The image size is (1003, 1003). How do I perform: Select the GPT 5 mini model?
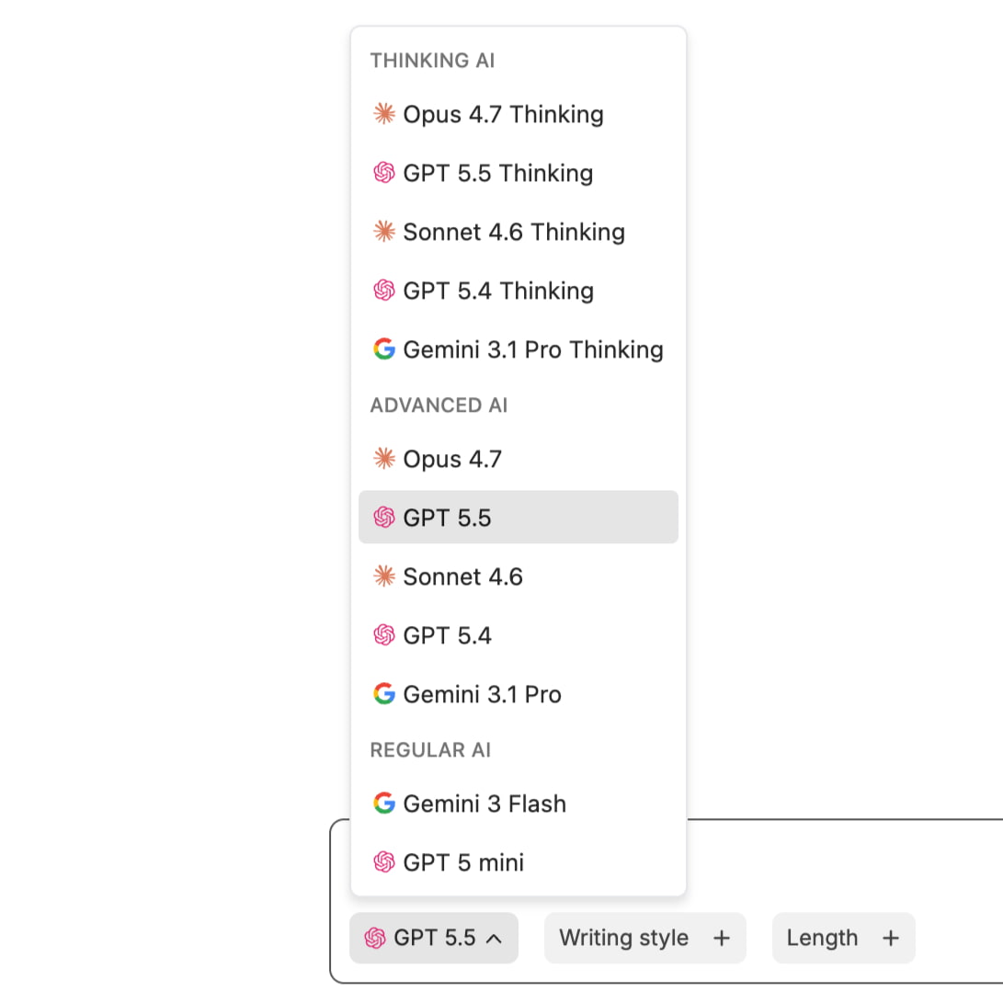[x=519, y=861]
